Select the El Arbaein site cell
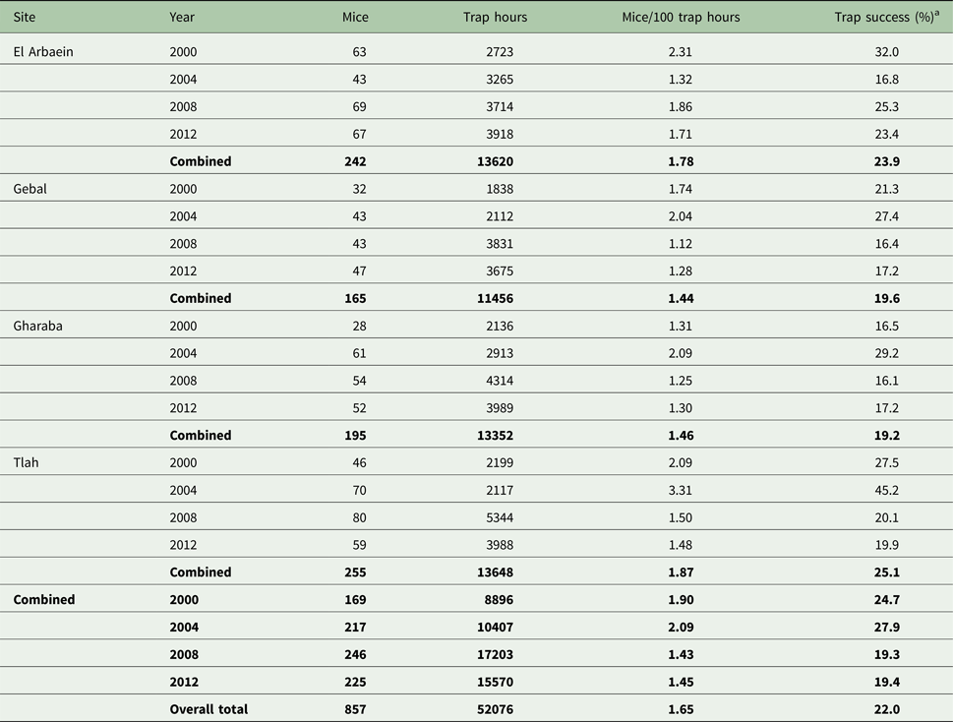The width and height of the screenshot is (953, 722). click(43, 52)
